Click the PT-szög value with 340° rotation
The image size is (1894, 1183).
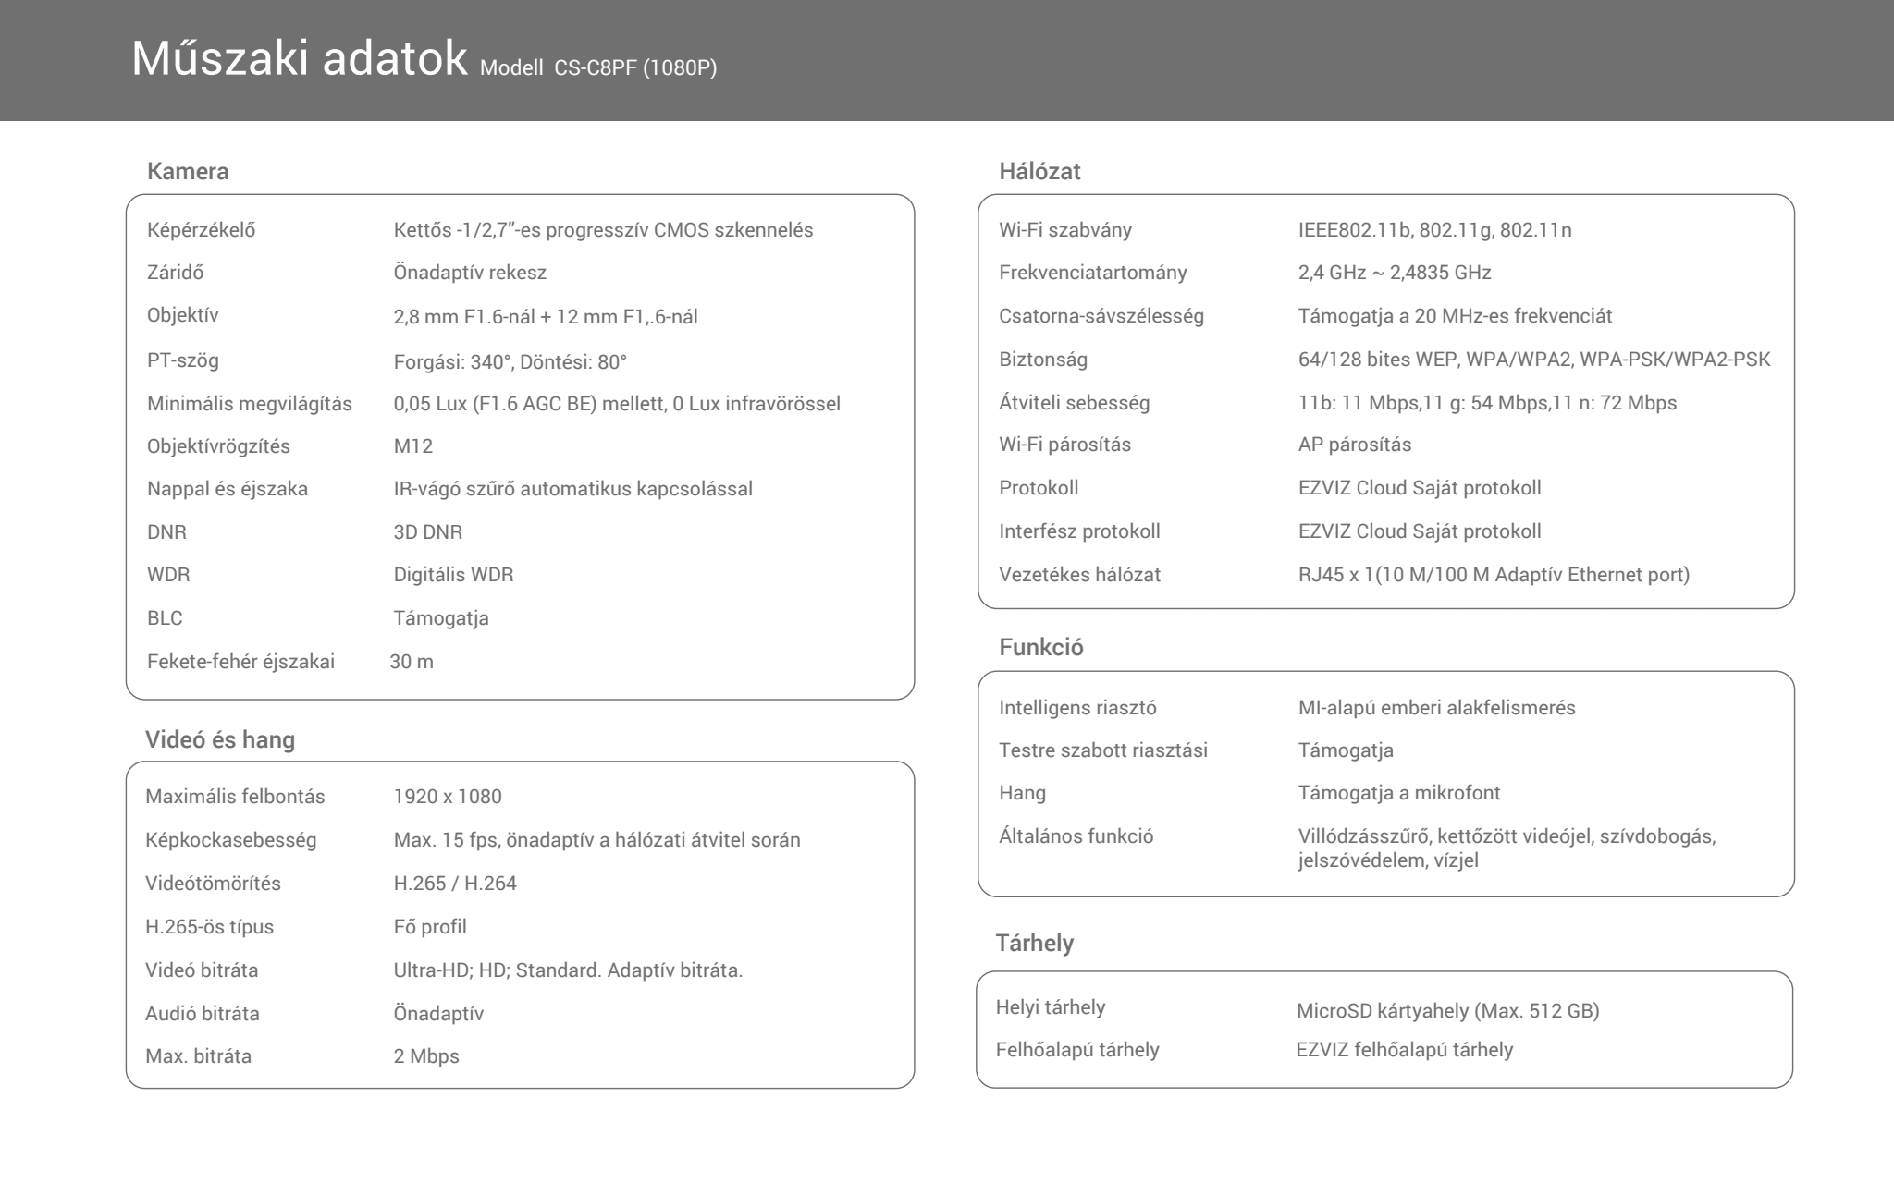tap(510, 361)
